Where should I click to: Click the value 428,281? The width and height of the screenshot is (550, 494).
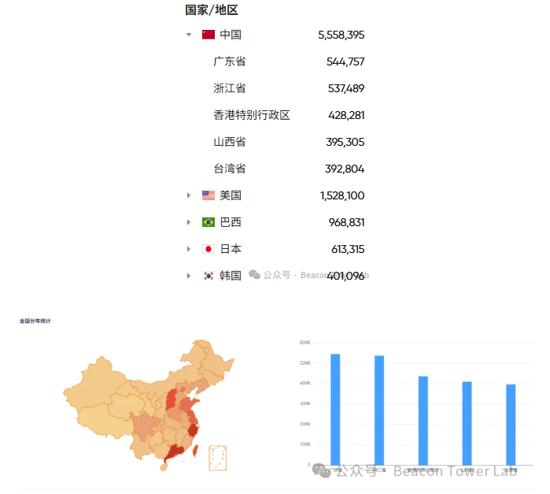pyautogui.click(x=346, y=115)
